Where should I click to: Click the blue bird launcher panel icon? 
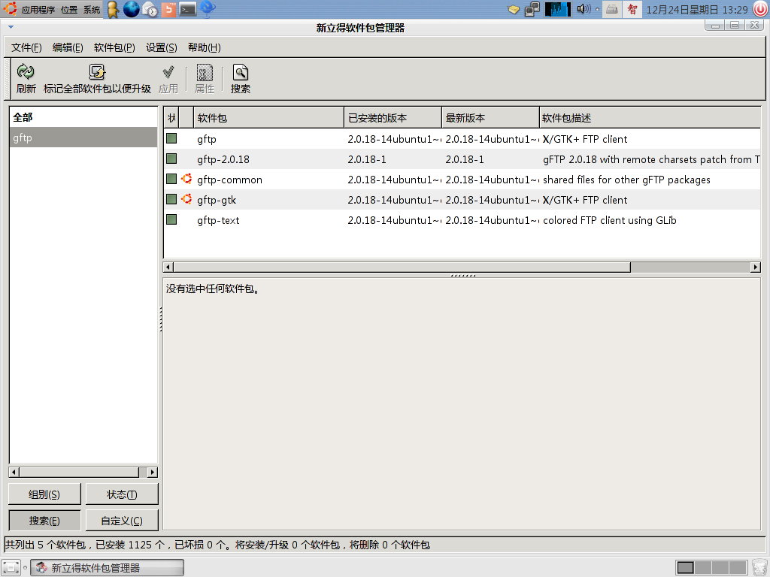coord(208,9)
